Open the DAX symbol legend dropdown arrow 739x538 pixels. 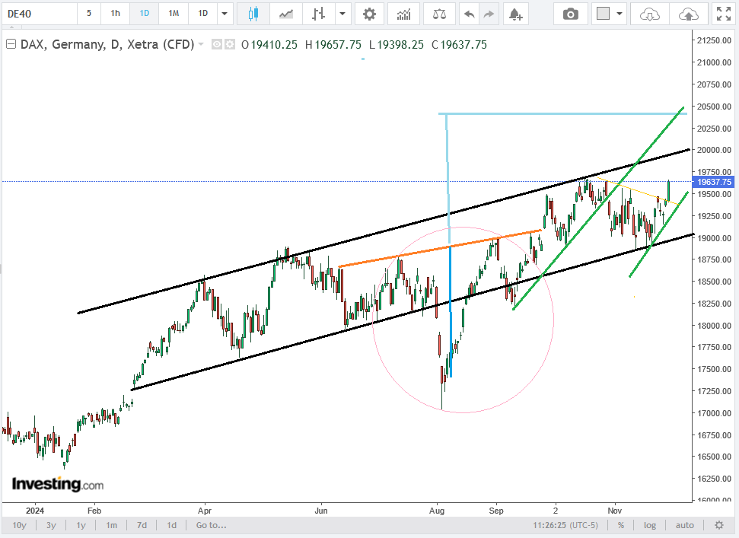tap(201, 44)
